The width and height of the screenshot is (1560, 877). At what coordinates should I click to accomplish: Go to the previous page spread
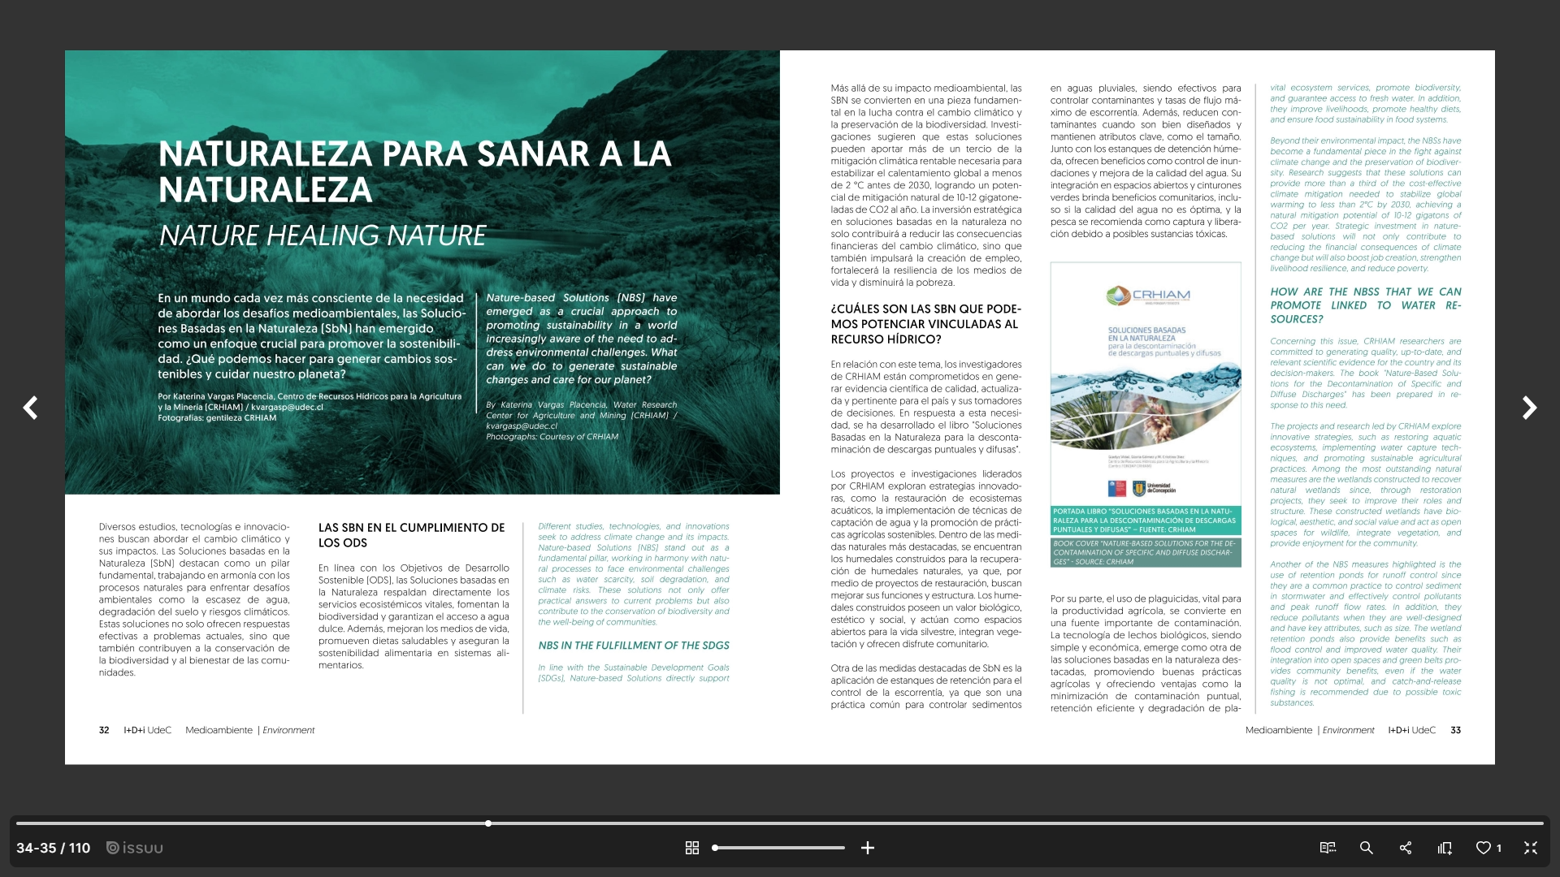click(x=30, y=408)
